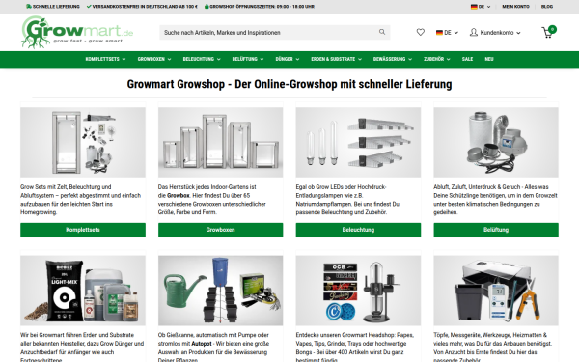Click text starting 'Abluft, Zuluft, Unterdruck'
Viewport: 579px width, 362px height.
[495, 200]
